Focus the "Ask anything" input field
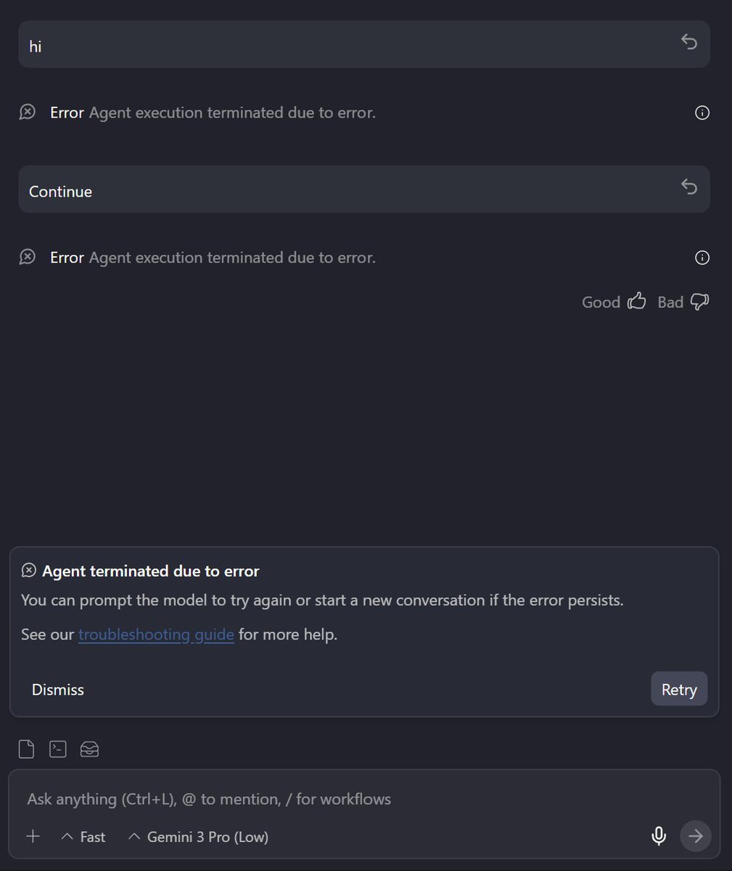The height and width of the screenshot is (871, 732). tap(364, 799)
